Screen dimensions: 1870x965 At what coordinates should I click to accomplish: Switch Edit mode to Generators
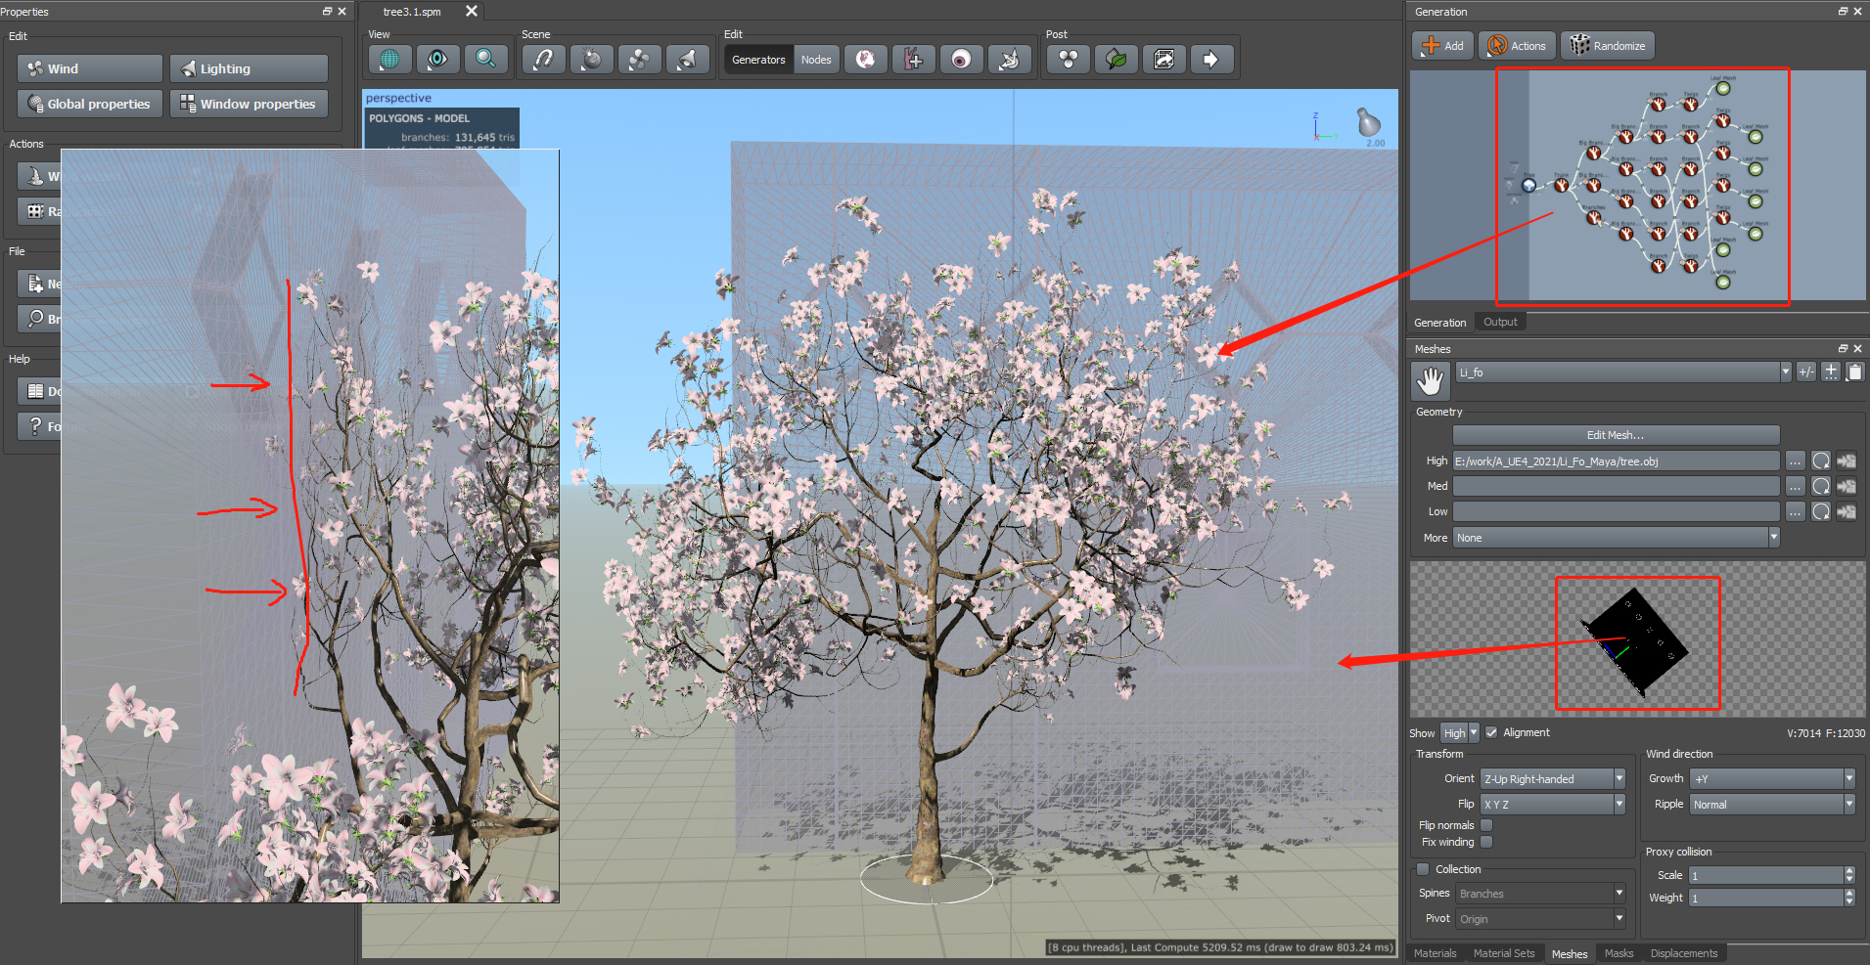758,60
